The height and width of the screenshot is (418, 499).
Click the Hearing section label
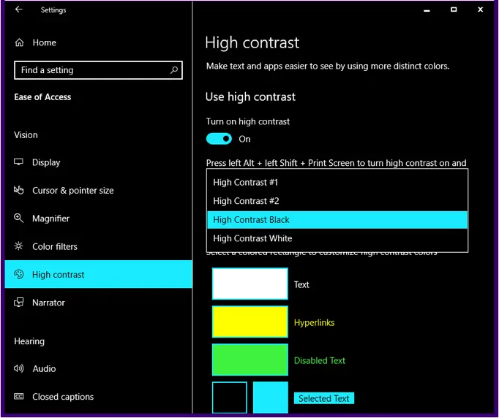click(29, 341)
